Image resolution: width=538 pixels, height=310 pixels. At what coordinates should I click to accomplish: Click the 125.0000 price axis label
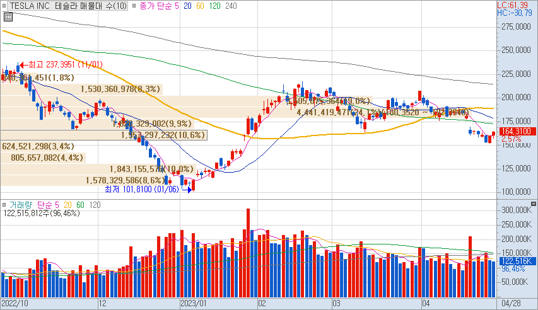(516, 168)
